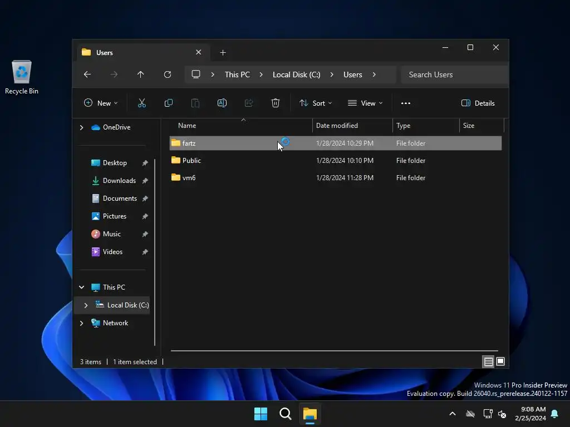The height and width of the screenshot is (427, 570).
Task: Open a new Explorer tab
Action: tap(223, 53)
